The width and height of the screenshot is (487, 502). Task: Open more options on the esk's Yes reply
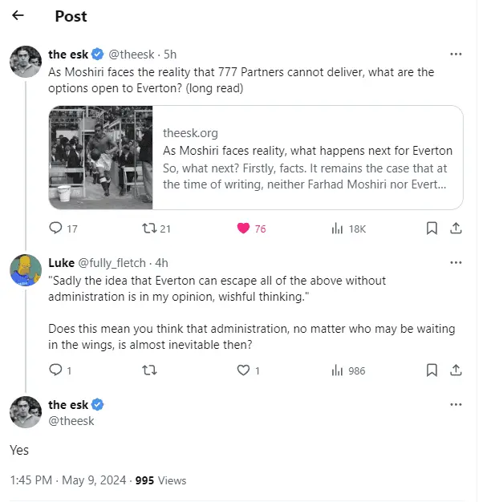pyautogui.click(x=456, y=405)
